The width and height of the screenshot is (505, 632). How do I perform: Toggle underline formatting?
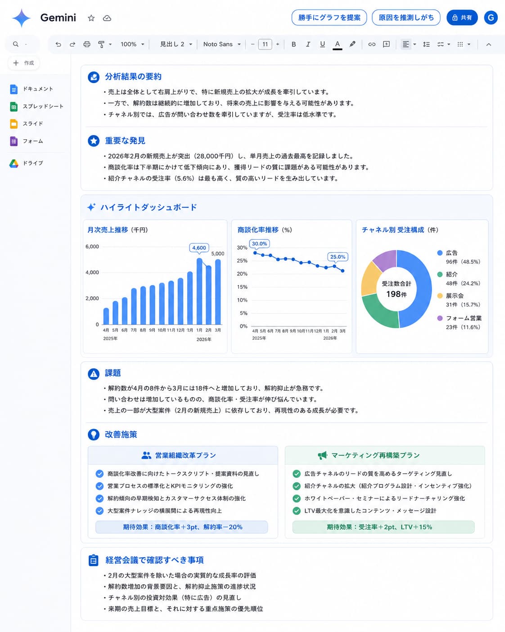[322, 44]
